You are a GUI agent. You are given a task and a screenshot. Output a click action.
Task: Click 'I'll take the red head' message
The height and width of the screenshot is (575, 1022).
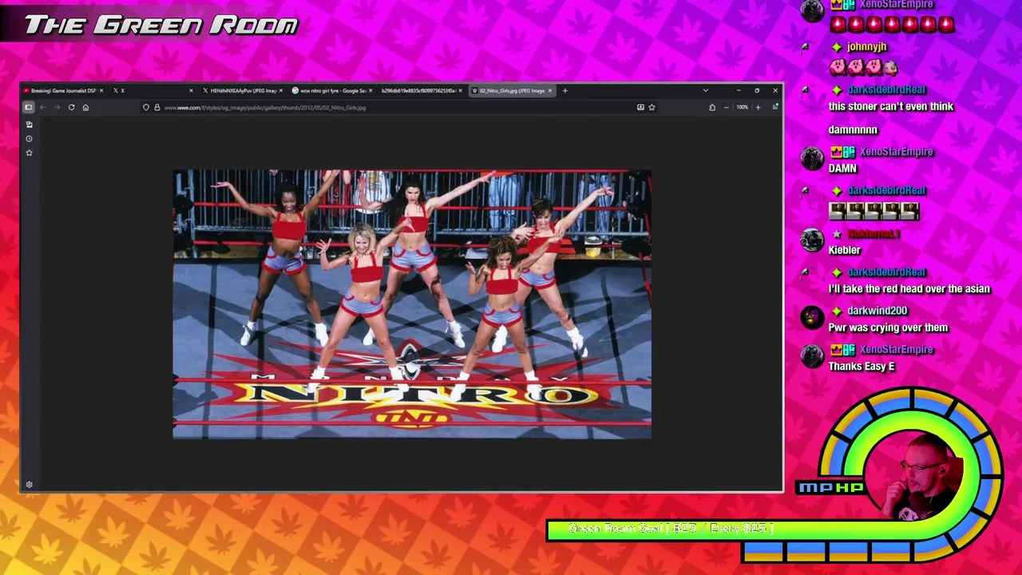coord(909,289)
